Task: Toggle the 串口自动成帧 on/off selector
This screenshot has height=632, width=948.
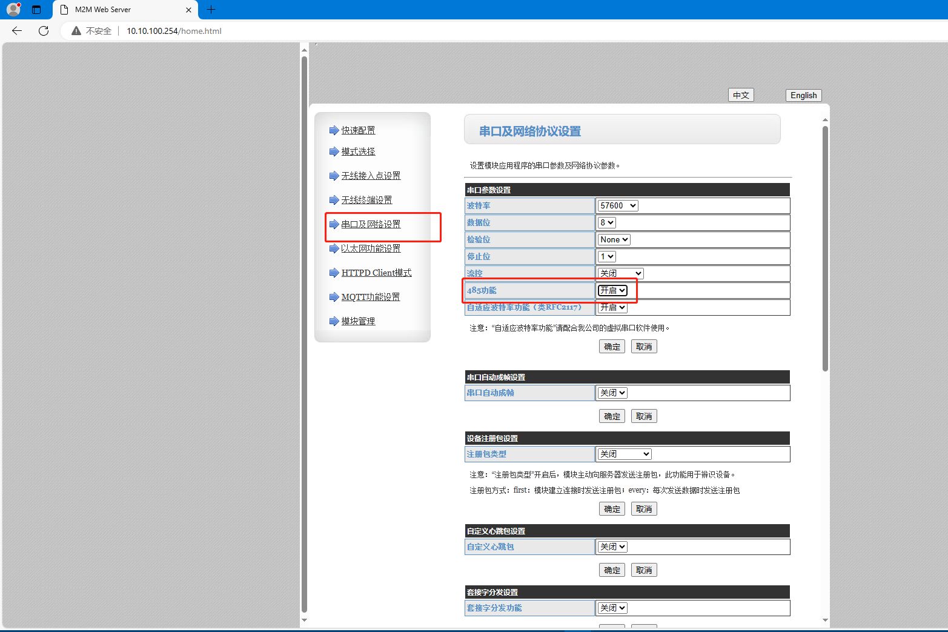Action: (x=612, y=393)
